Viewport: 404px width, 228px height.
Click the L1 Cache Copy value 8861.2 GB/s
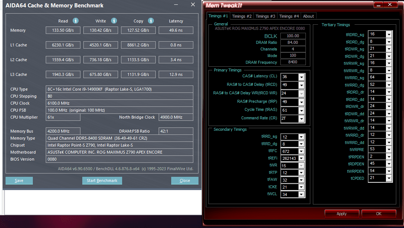coord(138,45)
